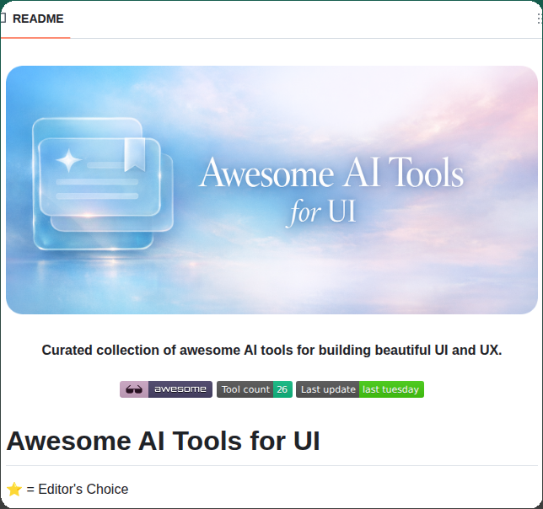Open the Awesome AI Tools banner image

(x=271, y=190)
